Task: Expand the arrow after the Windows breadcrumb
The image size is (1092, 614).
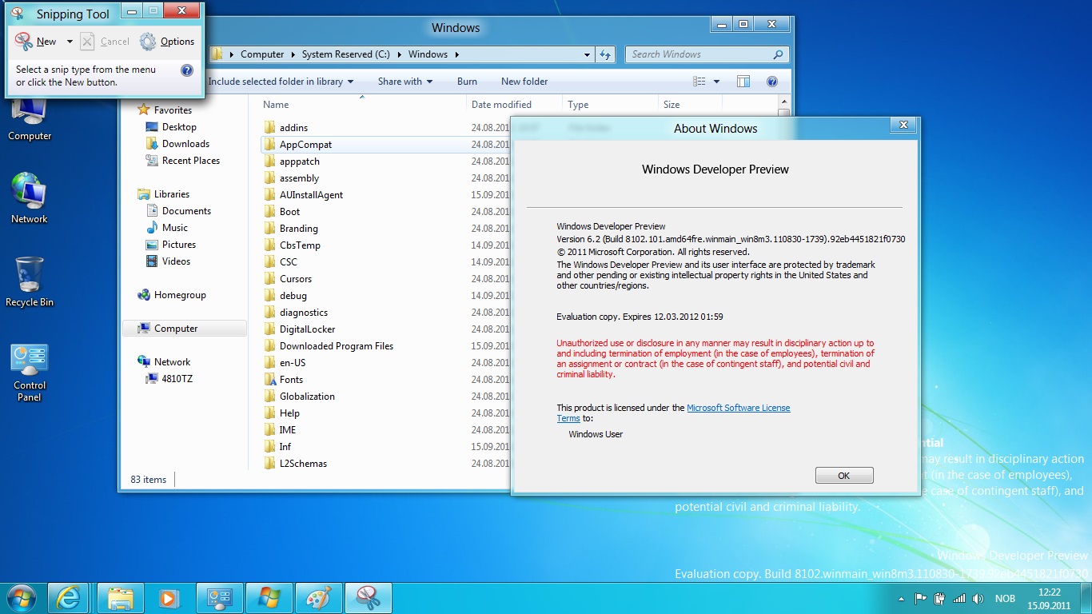Action: (456, 54)
